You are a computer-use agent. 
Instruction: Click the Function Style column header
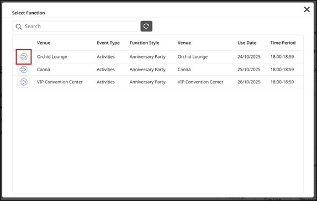click(x=144, y=43)
